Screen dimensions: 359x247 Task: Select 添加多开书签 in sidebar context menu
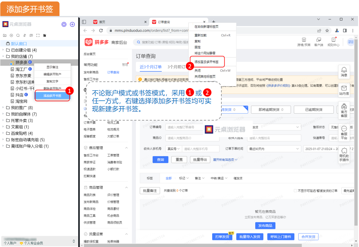coord(52,96)
